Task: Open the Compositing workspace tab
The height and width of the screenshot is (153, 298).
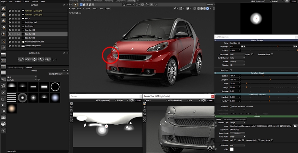Action: coord(121,1)
